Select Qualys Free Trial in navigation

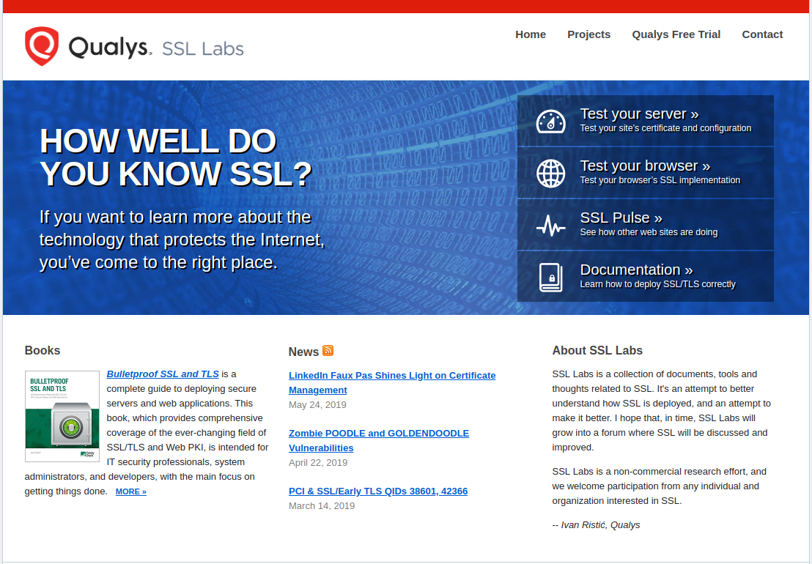676,34
